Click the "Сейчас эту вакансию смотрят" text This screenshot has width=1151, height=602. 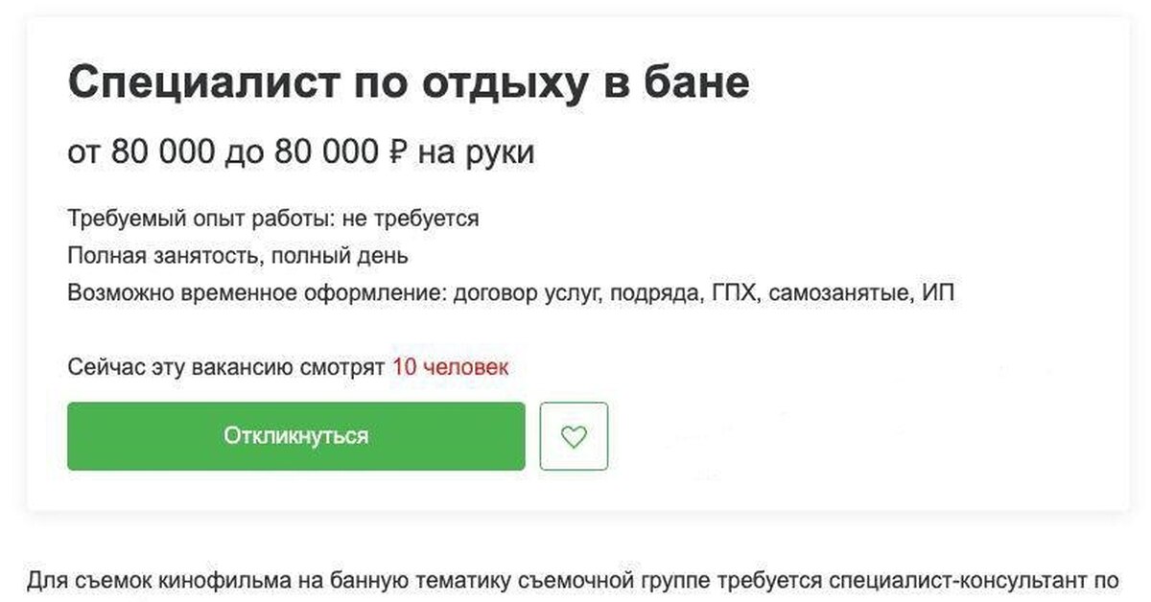pyautogui.click(x=225, y=367)
